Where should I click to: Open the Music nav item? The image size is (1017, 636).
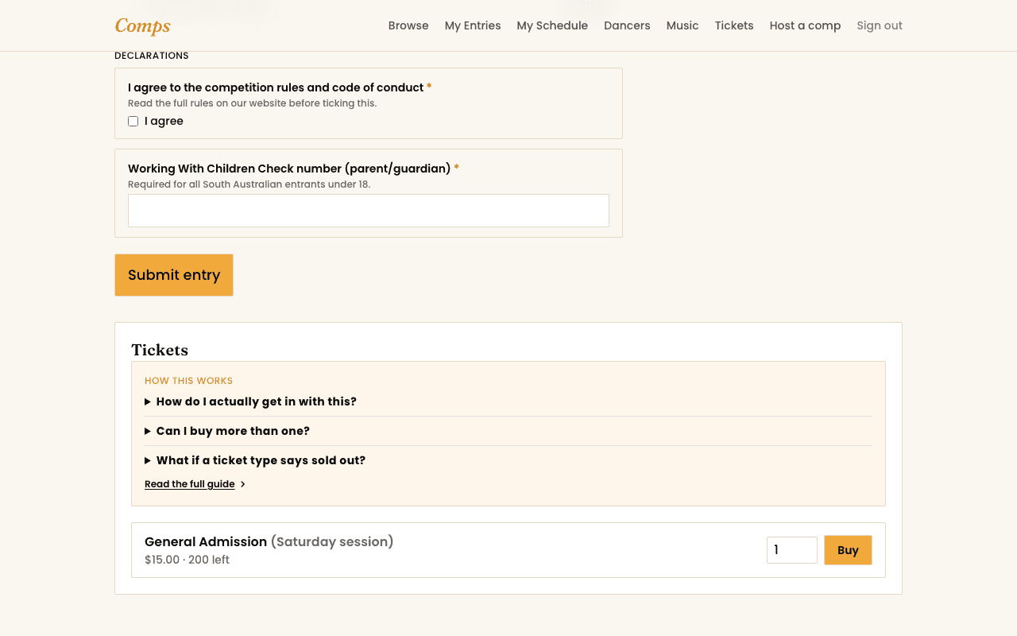pyautogui.click(x=683, y=25)
